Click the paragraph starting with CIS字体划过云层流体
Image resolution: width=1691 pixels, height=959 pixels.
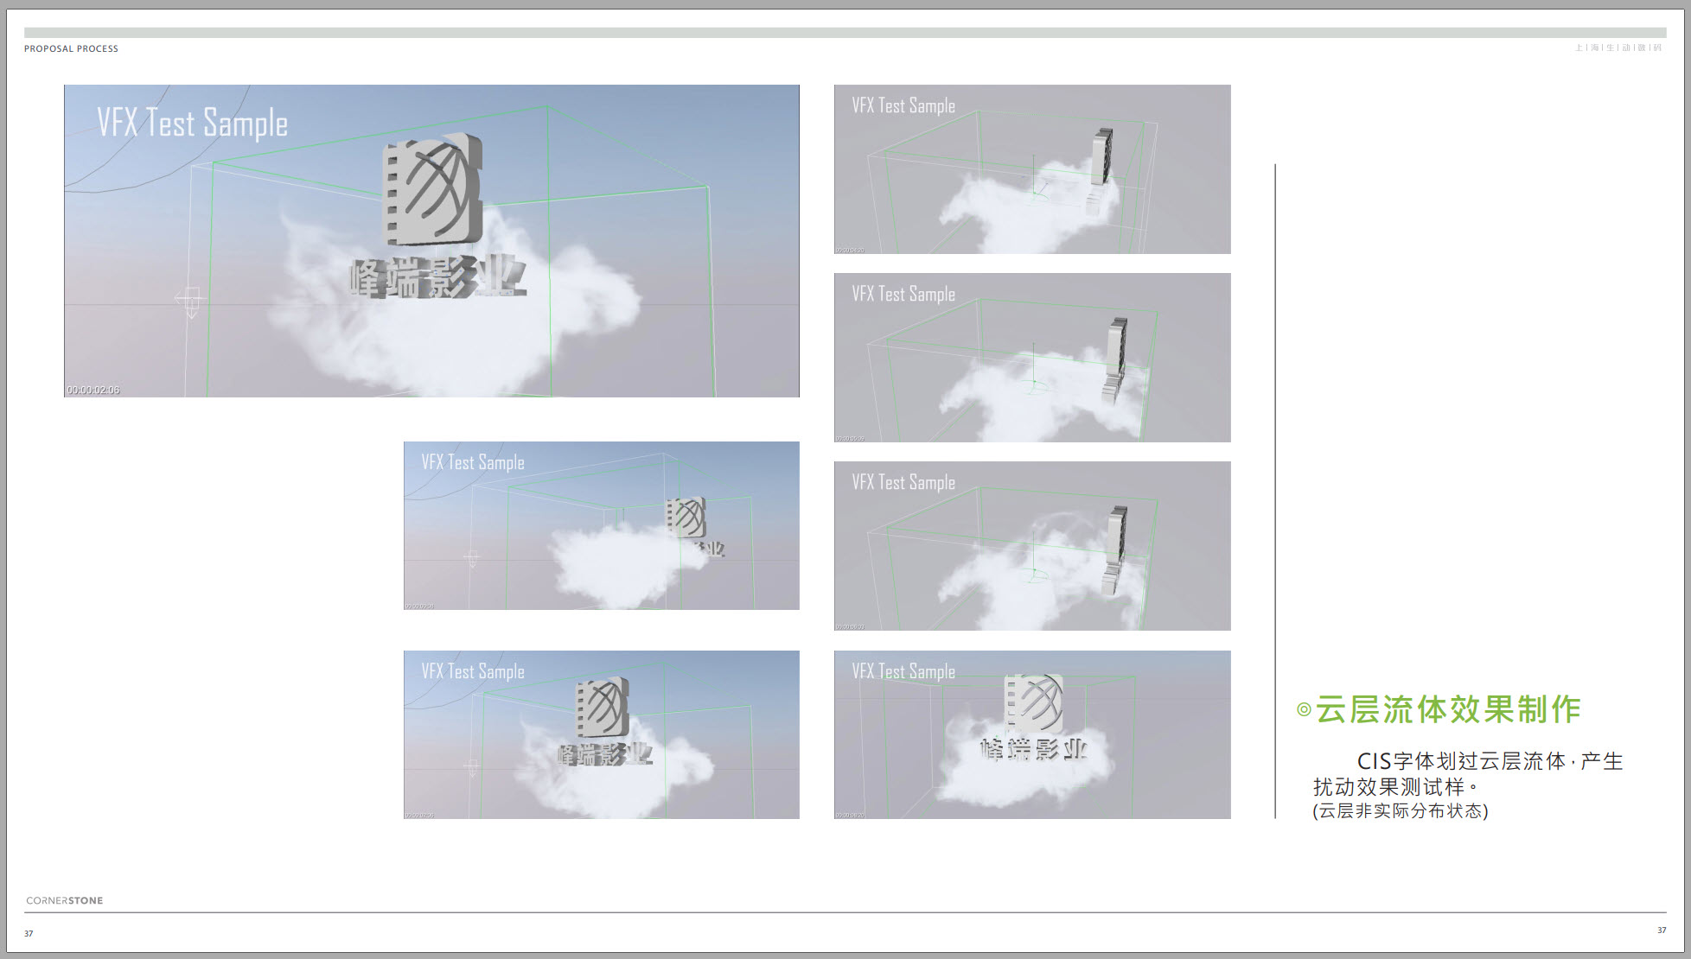click(1468, 774)
